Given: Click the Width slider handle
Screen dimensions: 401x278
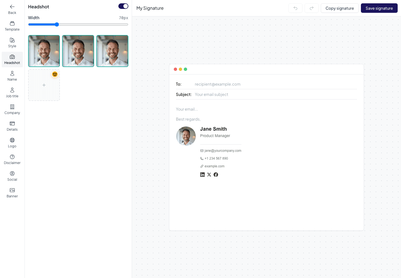Looking at the screenshot, I should click(x=57, y=24).
